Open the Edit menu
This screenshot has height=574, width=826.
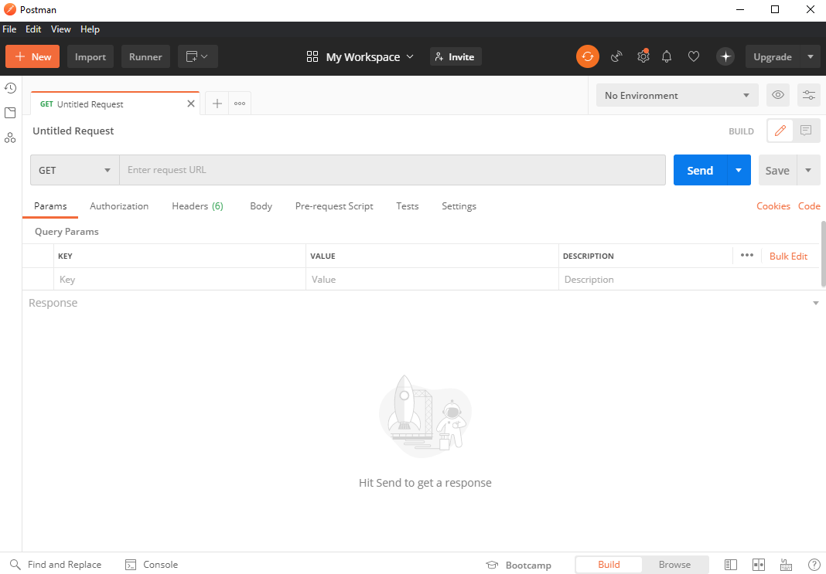click(33, 29)
